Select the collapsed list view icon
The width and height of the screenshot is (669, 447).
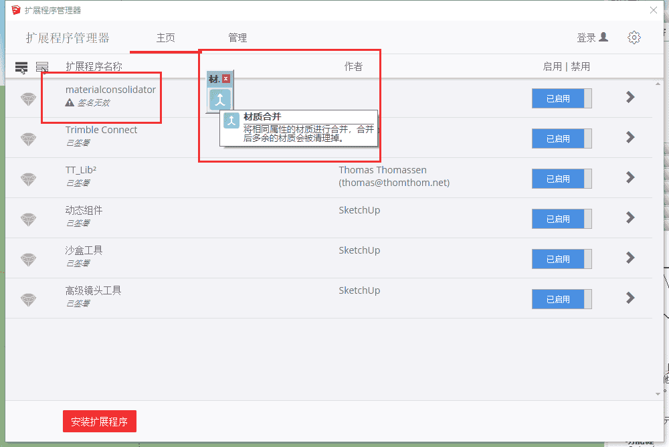click(x=21, y=67)
